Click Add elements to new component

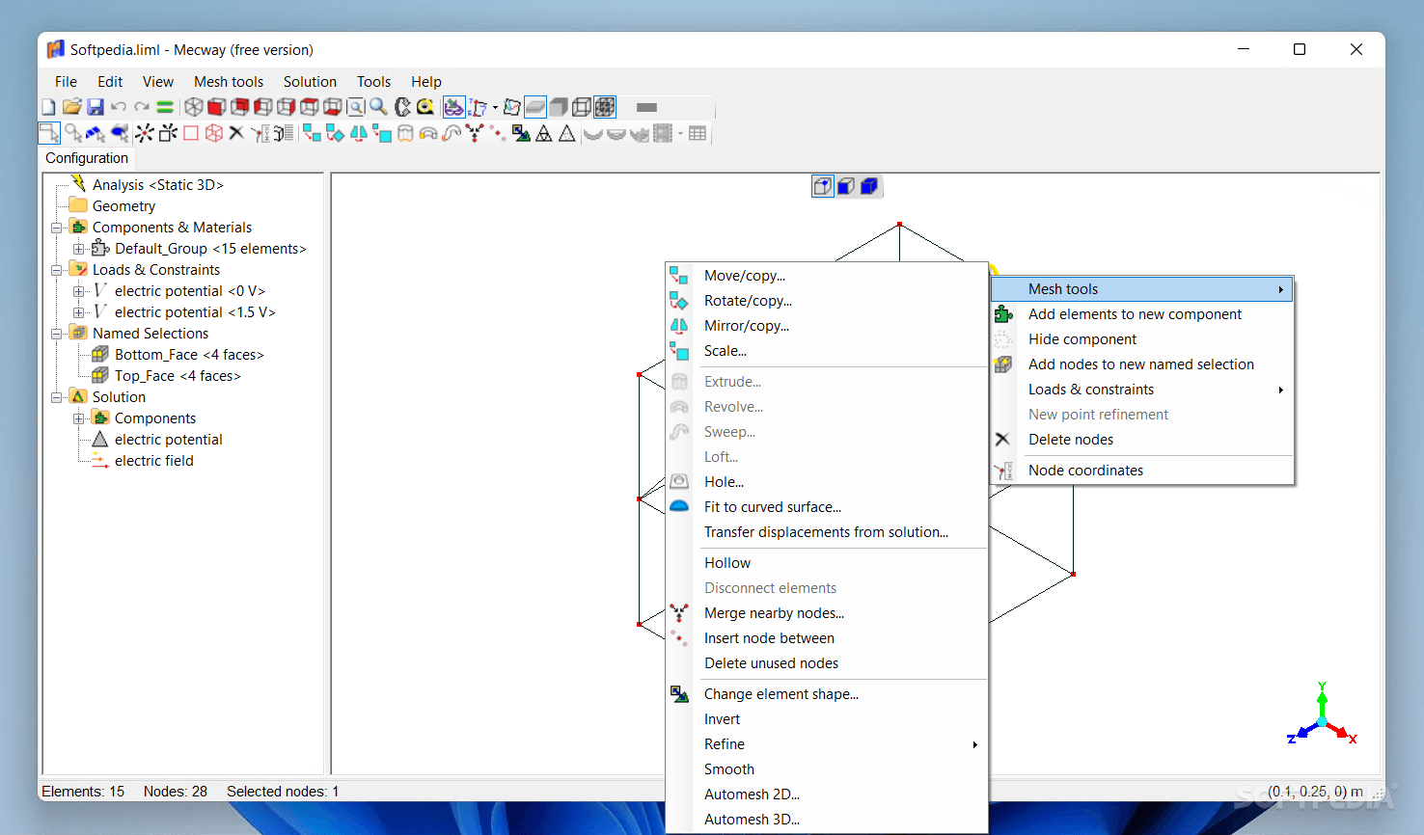pyautogui.click(x=1135, y=313)
